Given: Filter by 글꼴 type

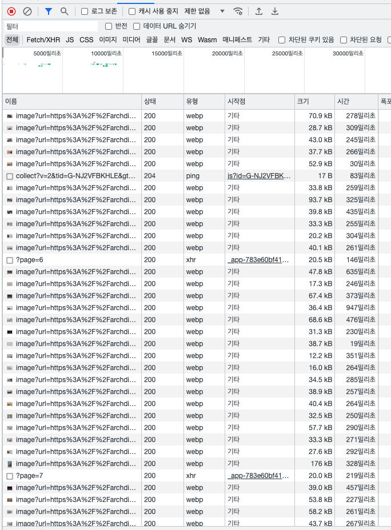Looking at the screenshot, I should 152,40.
